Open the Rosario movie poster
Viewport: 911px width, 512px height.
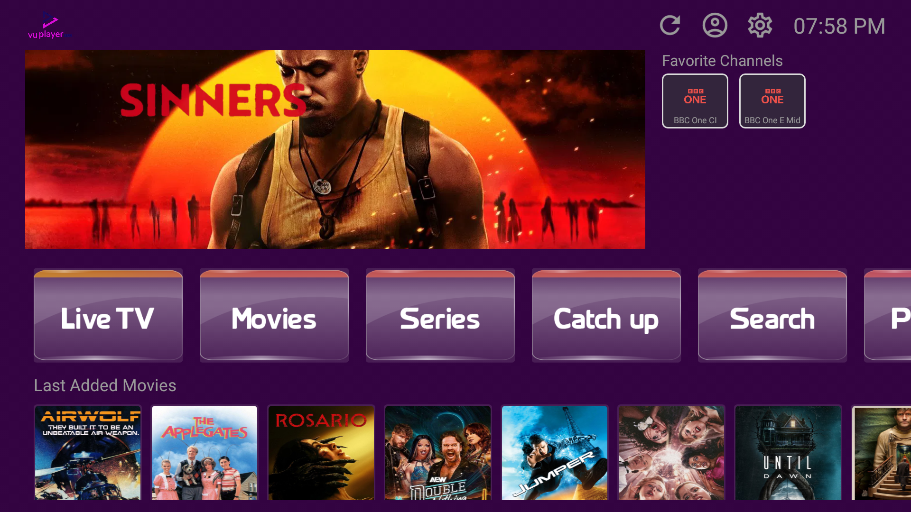[321, 453]
